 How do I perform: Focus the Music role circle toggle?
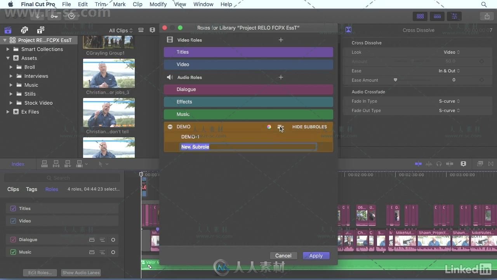(x=113, y=252)
